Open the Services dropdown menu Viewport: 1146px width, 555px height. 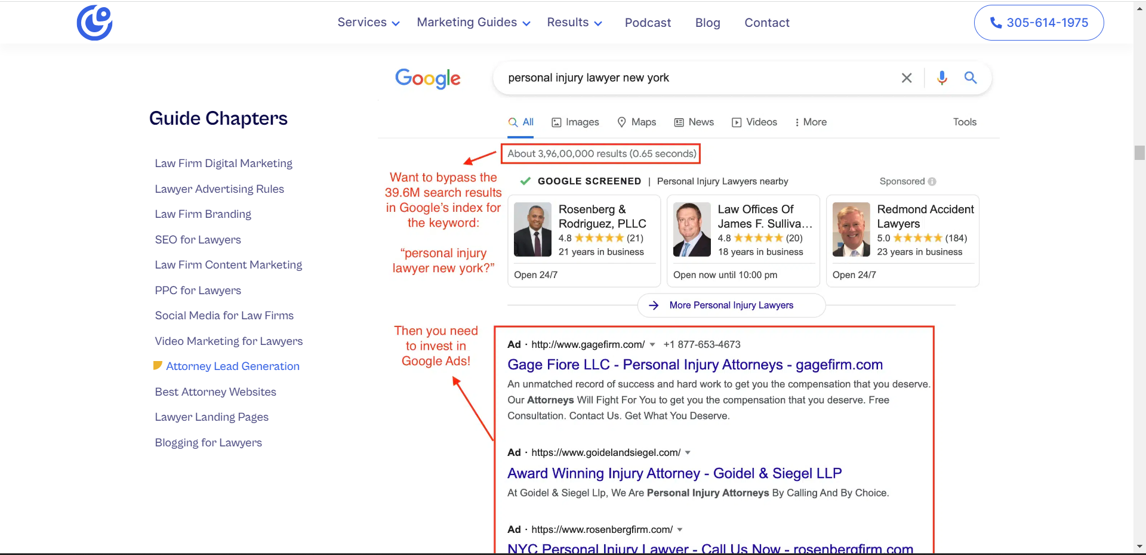tap(368, 23)
